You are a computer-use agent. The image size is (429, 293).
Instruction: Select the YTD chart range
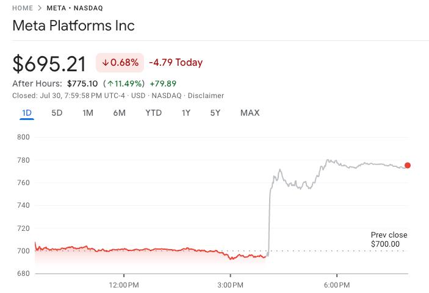point(153,113)
